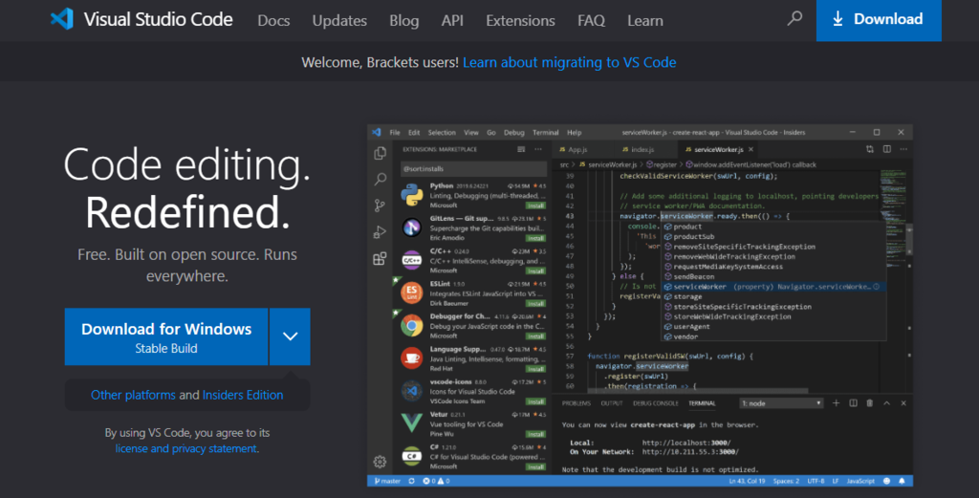979x498 pixels.
Task: Expand the download options arrow button
Action: 291,336
